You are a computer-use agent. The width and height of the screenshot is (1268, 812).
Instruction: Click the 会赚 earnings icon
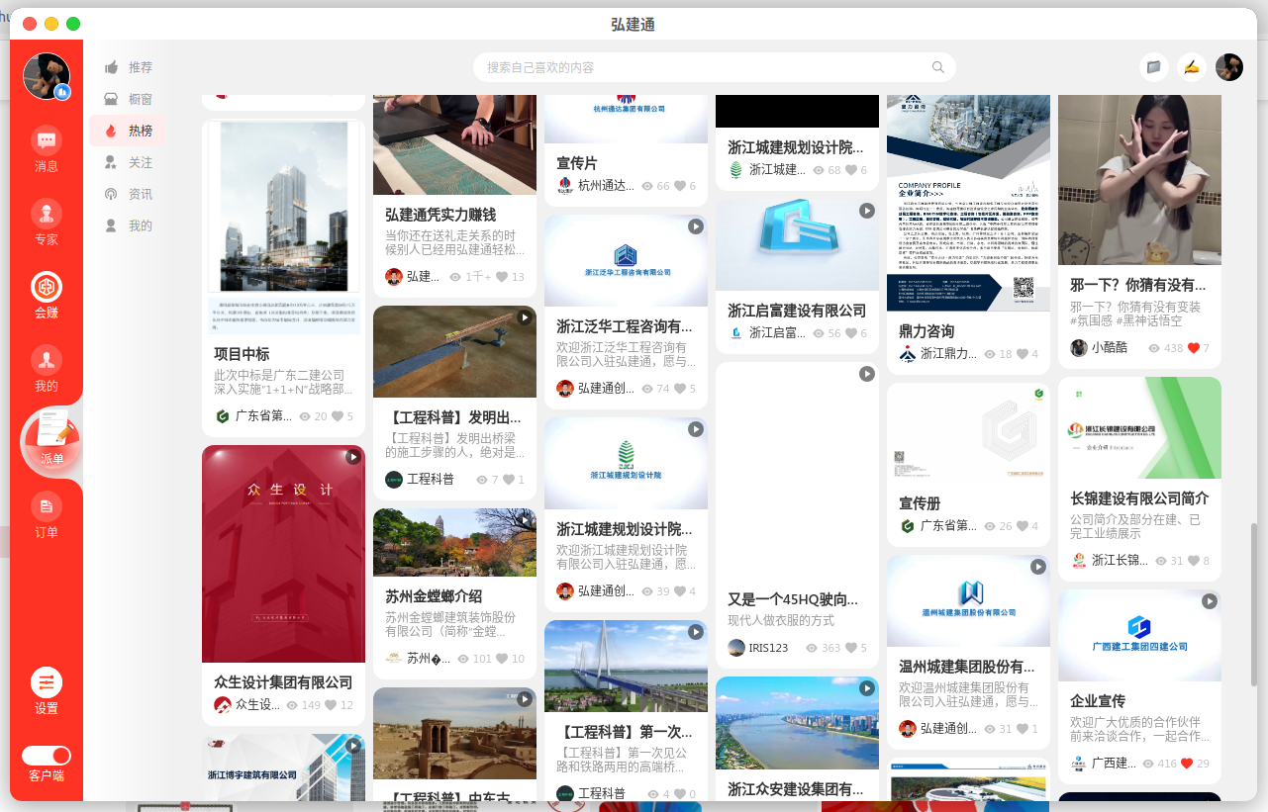pyautogui.click(x=47, y=288)
